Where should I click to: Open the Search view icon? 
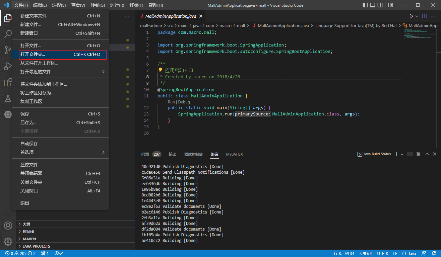click(x=8, y=34)
